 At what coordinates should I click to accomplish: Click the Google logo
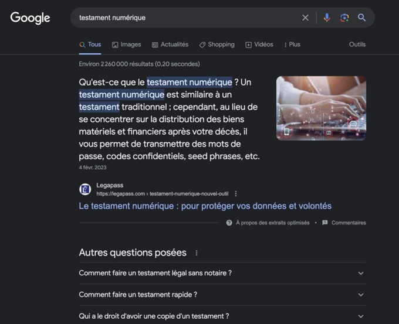point(30,18)
